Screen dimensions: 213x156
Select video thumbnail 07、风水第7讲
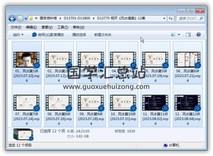[x=27, y=103]
